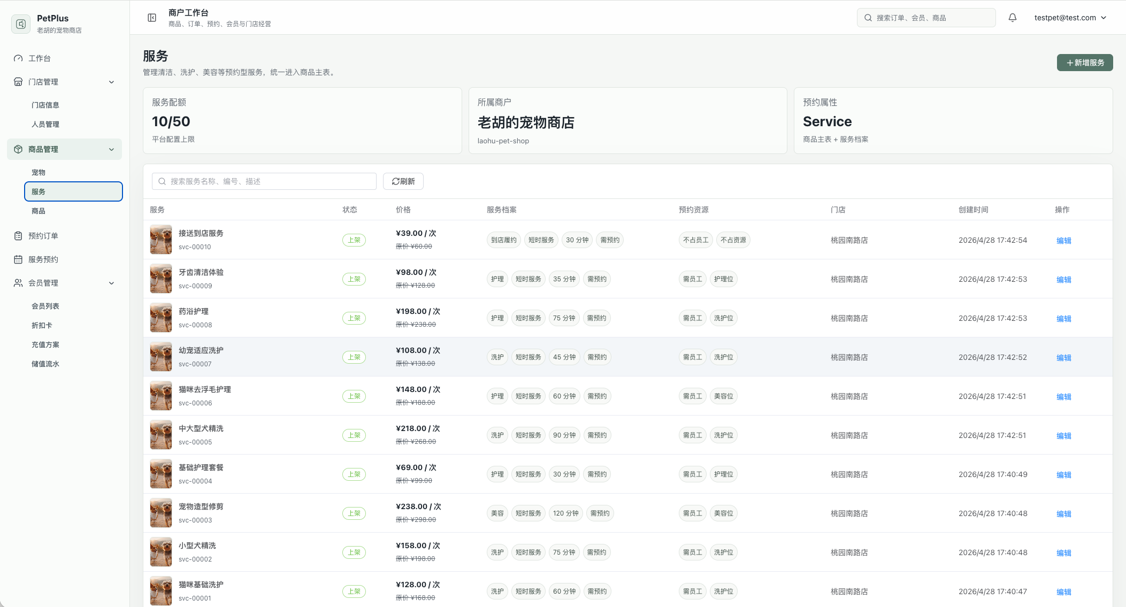The image size is (1126, 607).
Task: Click 上架 status tag of 接送到店服务
Action: tap(354, 240)
